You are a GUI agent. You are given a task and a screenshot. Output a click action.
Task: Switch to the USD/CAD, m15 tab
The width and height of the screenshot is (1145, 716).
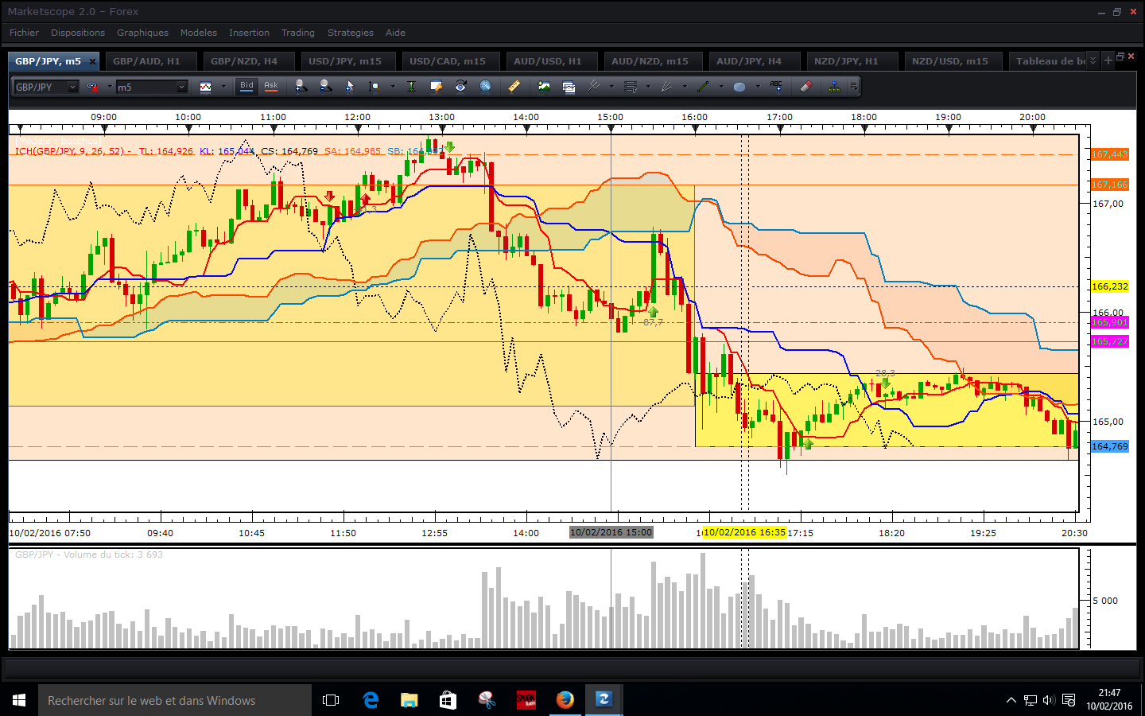coord(447,61)
